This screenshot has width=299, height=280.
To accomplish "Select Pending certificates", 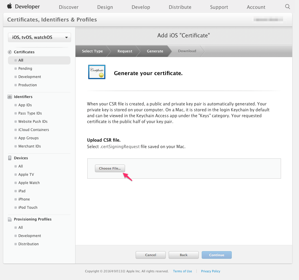I will (x=25, y=69).
